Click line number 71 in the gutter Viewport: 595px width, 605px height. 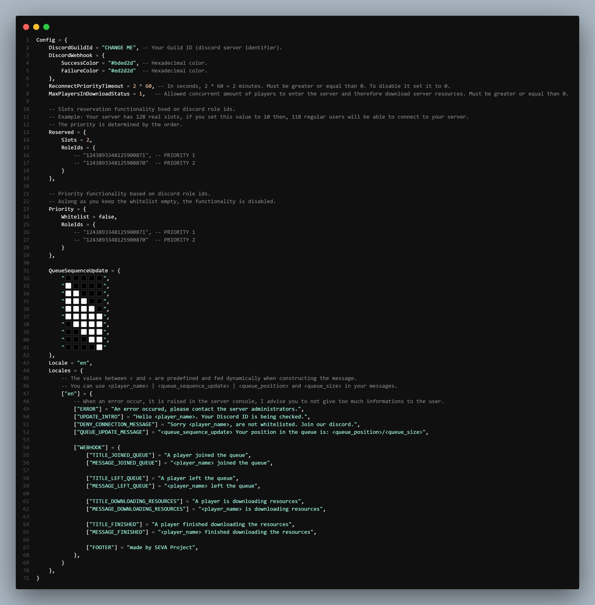tap(26, 578)
